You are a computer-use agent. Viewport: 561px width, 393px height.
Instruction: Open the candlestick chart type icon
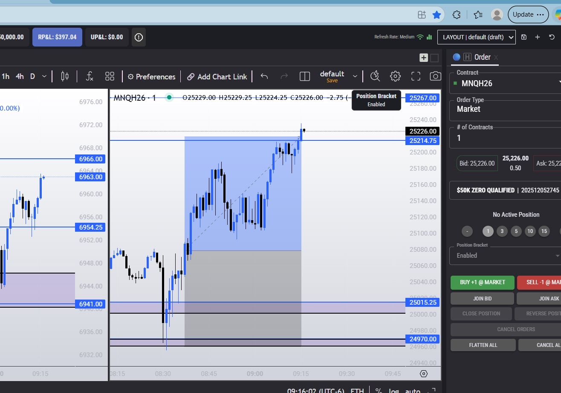65,76
